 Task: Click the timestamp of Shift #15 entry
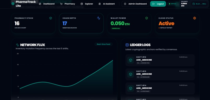click(183, 71)
